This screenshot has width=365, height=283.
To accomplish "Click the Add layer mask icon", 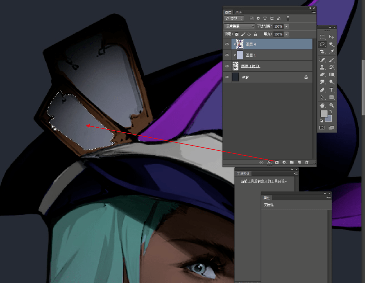I will [276, 162].
